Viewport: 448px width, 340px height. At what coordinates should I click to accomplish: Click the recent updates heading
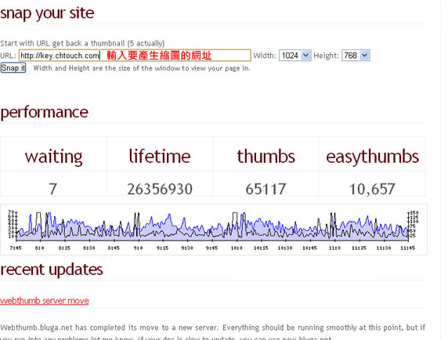coord(52,269)
